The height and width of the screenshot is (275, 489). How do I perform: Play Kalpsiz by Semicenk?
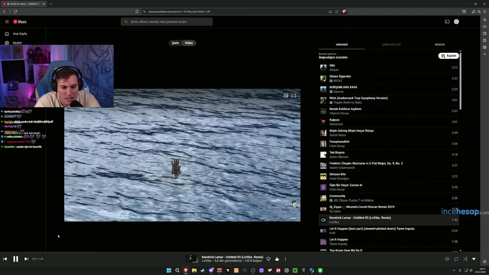[389, 122]
